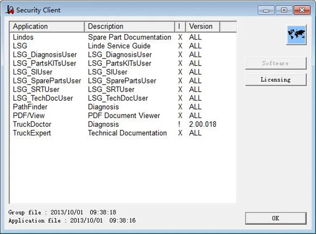This screenshot has height=234, width=316.
Task: Click the world map icon
Action: 296,35
